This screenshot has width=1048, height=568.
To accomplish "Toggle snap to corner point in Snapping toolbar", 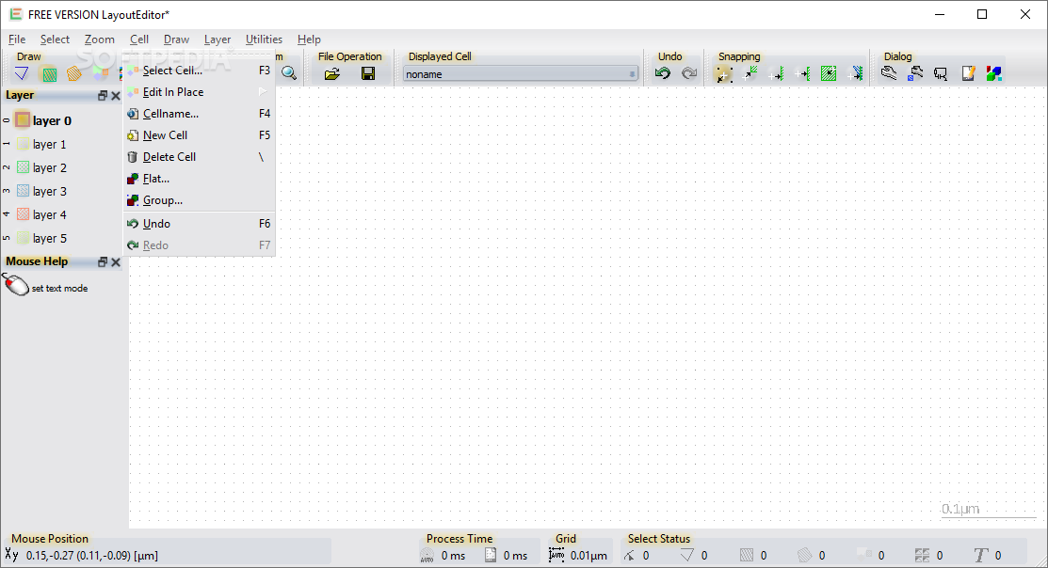I will click(x=751, y=73).
